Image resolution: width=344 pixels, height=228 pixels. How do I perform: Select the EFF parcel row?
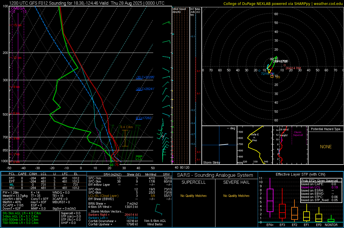(43, 181)
